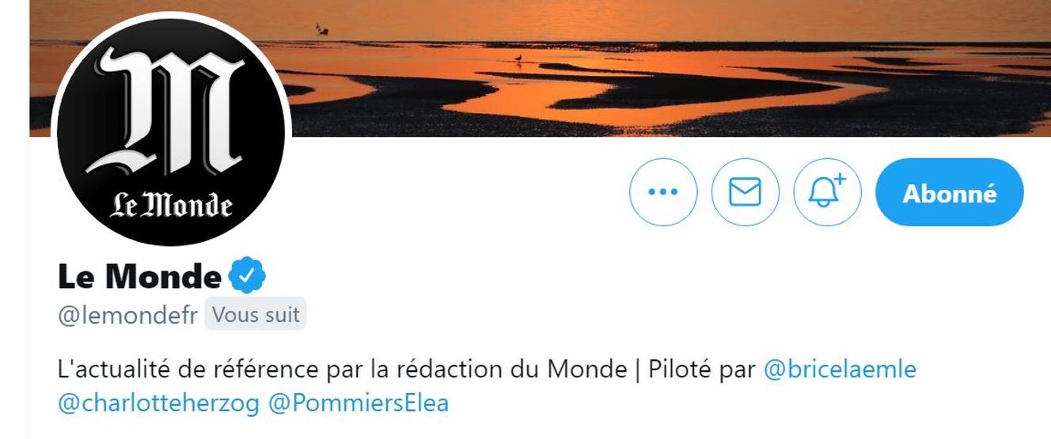
Task: Open the three-dot more options menu
Action: click(663, 192)
